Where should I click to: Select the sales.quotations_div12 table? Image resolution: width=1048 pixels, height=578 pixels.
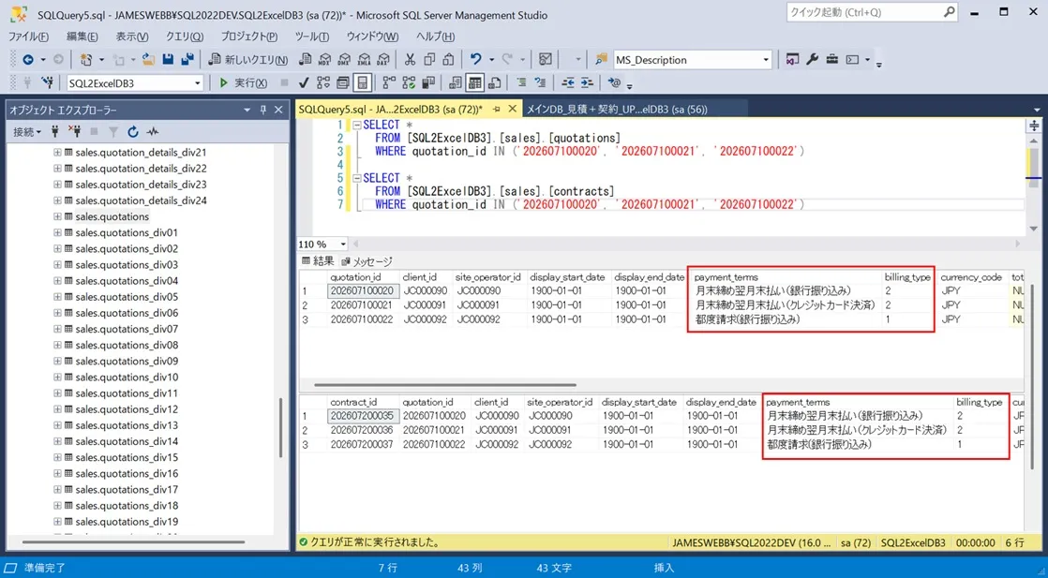point(127,409)
